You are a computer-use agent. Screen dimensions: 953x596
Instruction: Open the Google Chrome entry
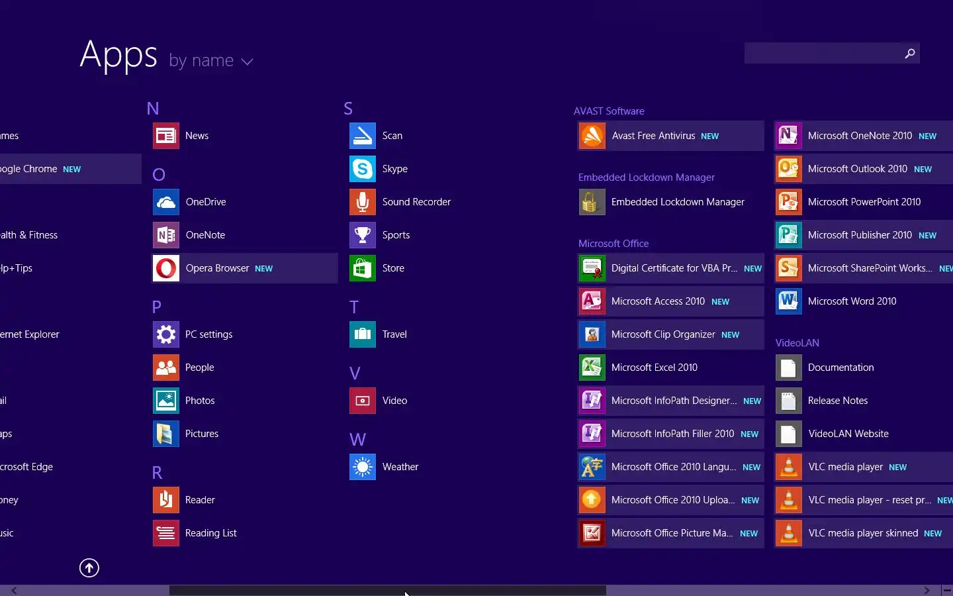click(x=71, y=169)
